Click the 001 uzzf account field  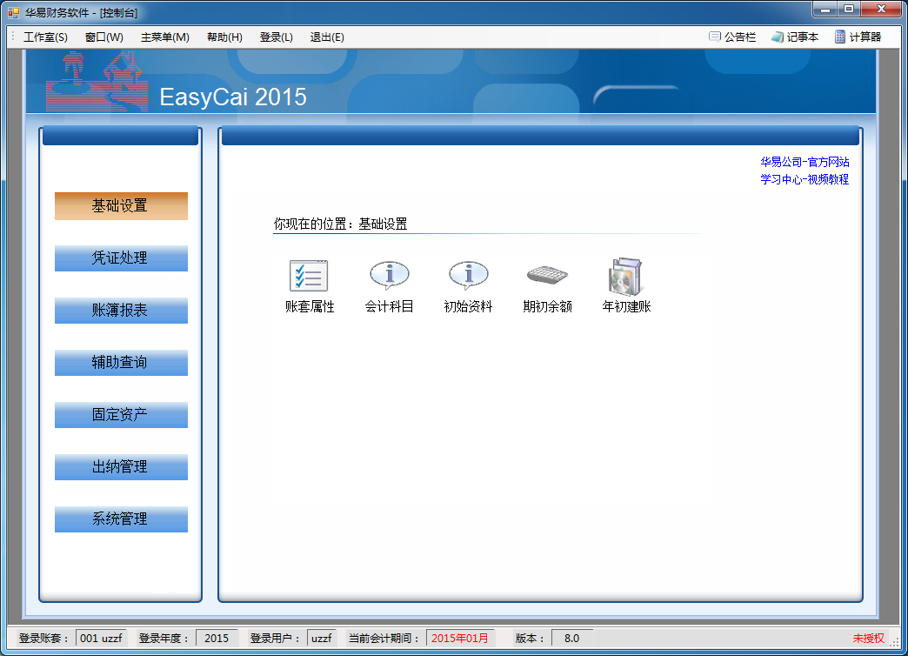pos(102,638)
